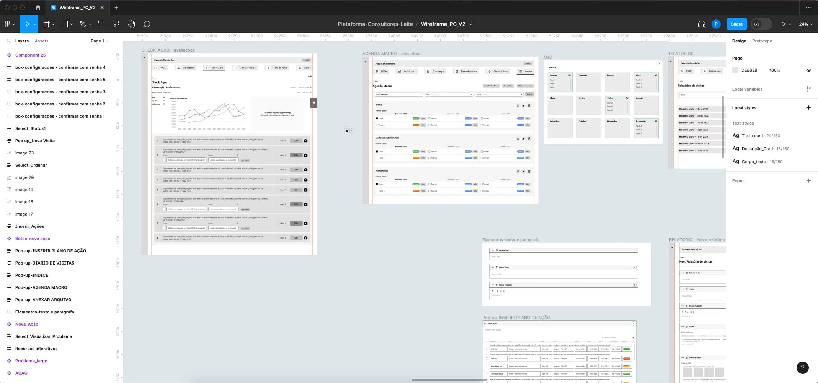Image resolution: width=818 pixels, height=383 pixels.
Task: Search layers with magnifier icon
Action: coord(9,41)
